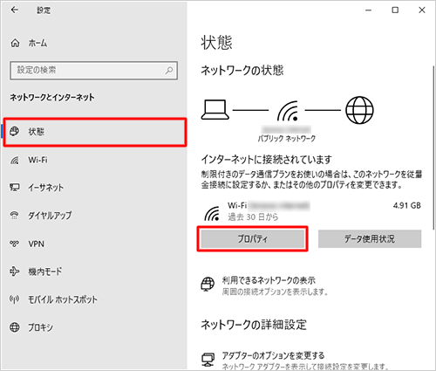Click the プロパティ button
Screen dimensions: 436x371
click(252, 239)
